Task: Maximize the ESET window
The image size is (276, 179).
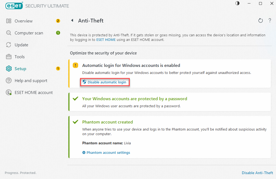Action: coord(261,4)
